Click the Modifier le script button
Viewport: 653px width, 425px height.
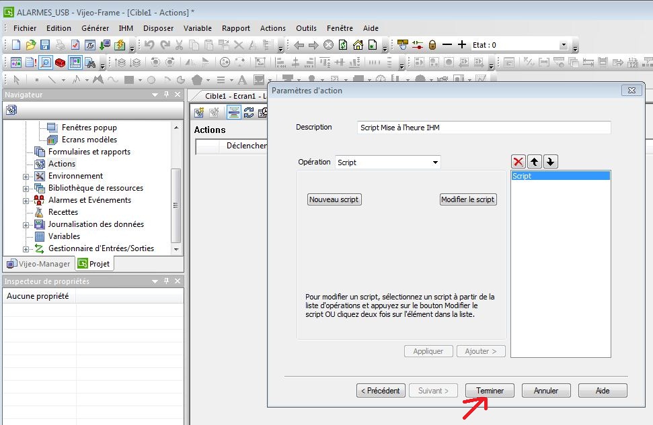click(468, 199)
